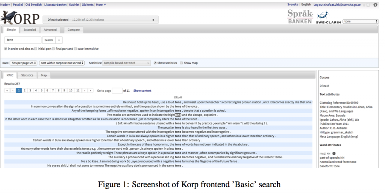Switch interface language to Svenska
Viewport: 385px width, 194px height.
293,5
